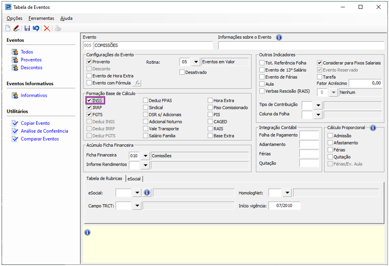The width and height of the screenshot is (389, 266).
Task: Click the checkmark icon beside Comparar Eventos
Action: pyautogui.click(x=15, y=139)
